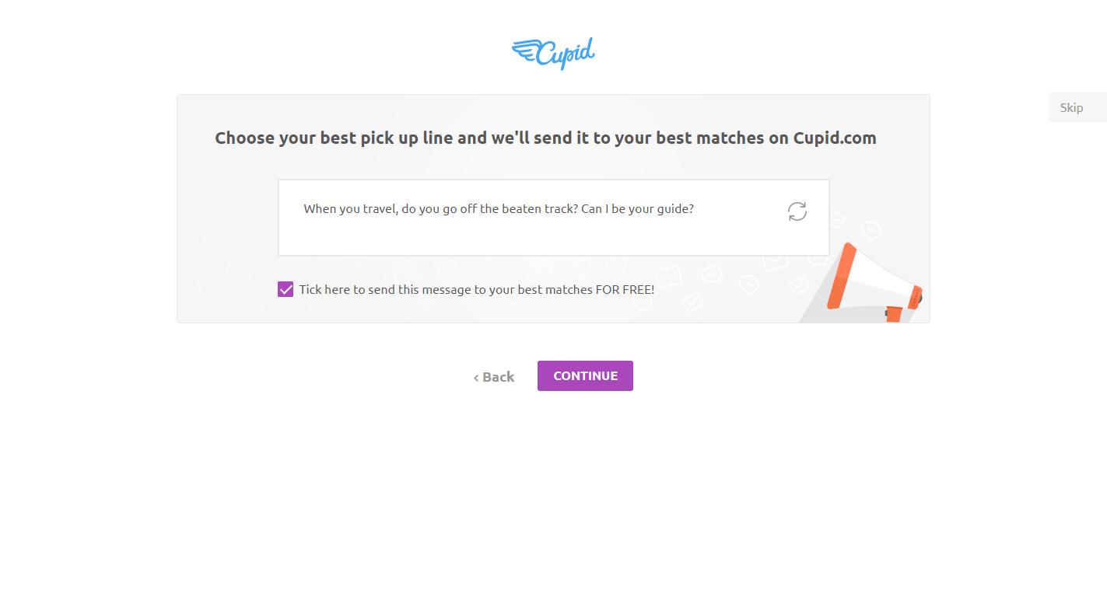Click the 'Tick here to send this message' label
The image size is (1107, 604).
point(476,289)
